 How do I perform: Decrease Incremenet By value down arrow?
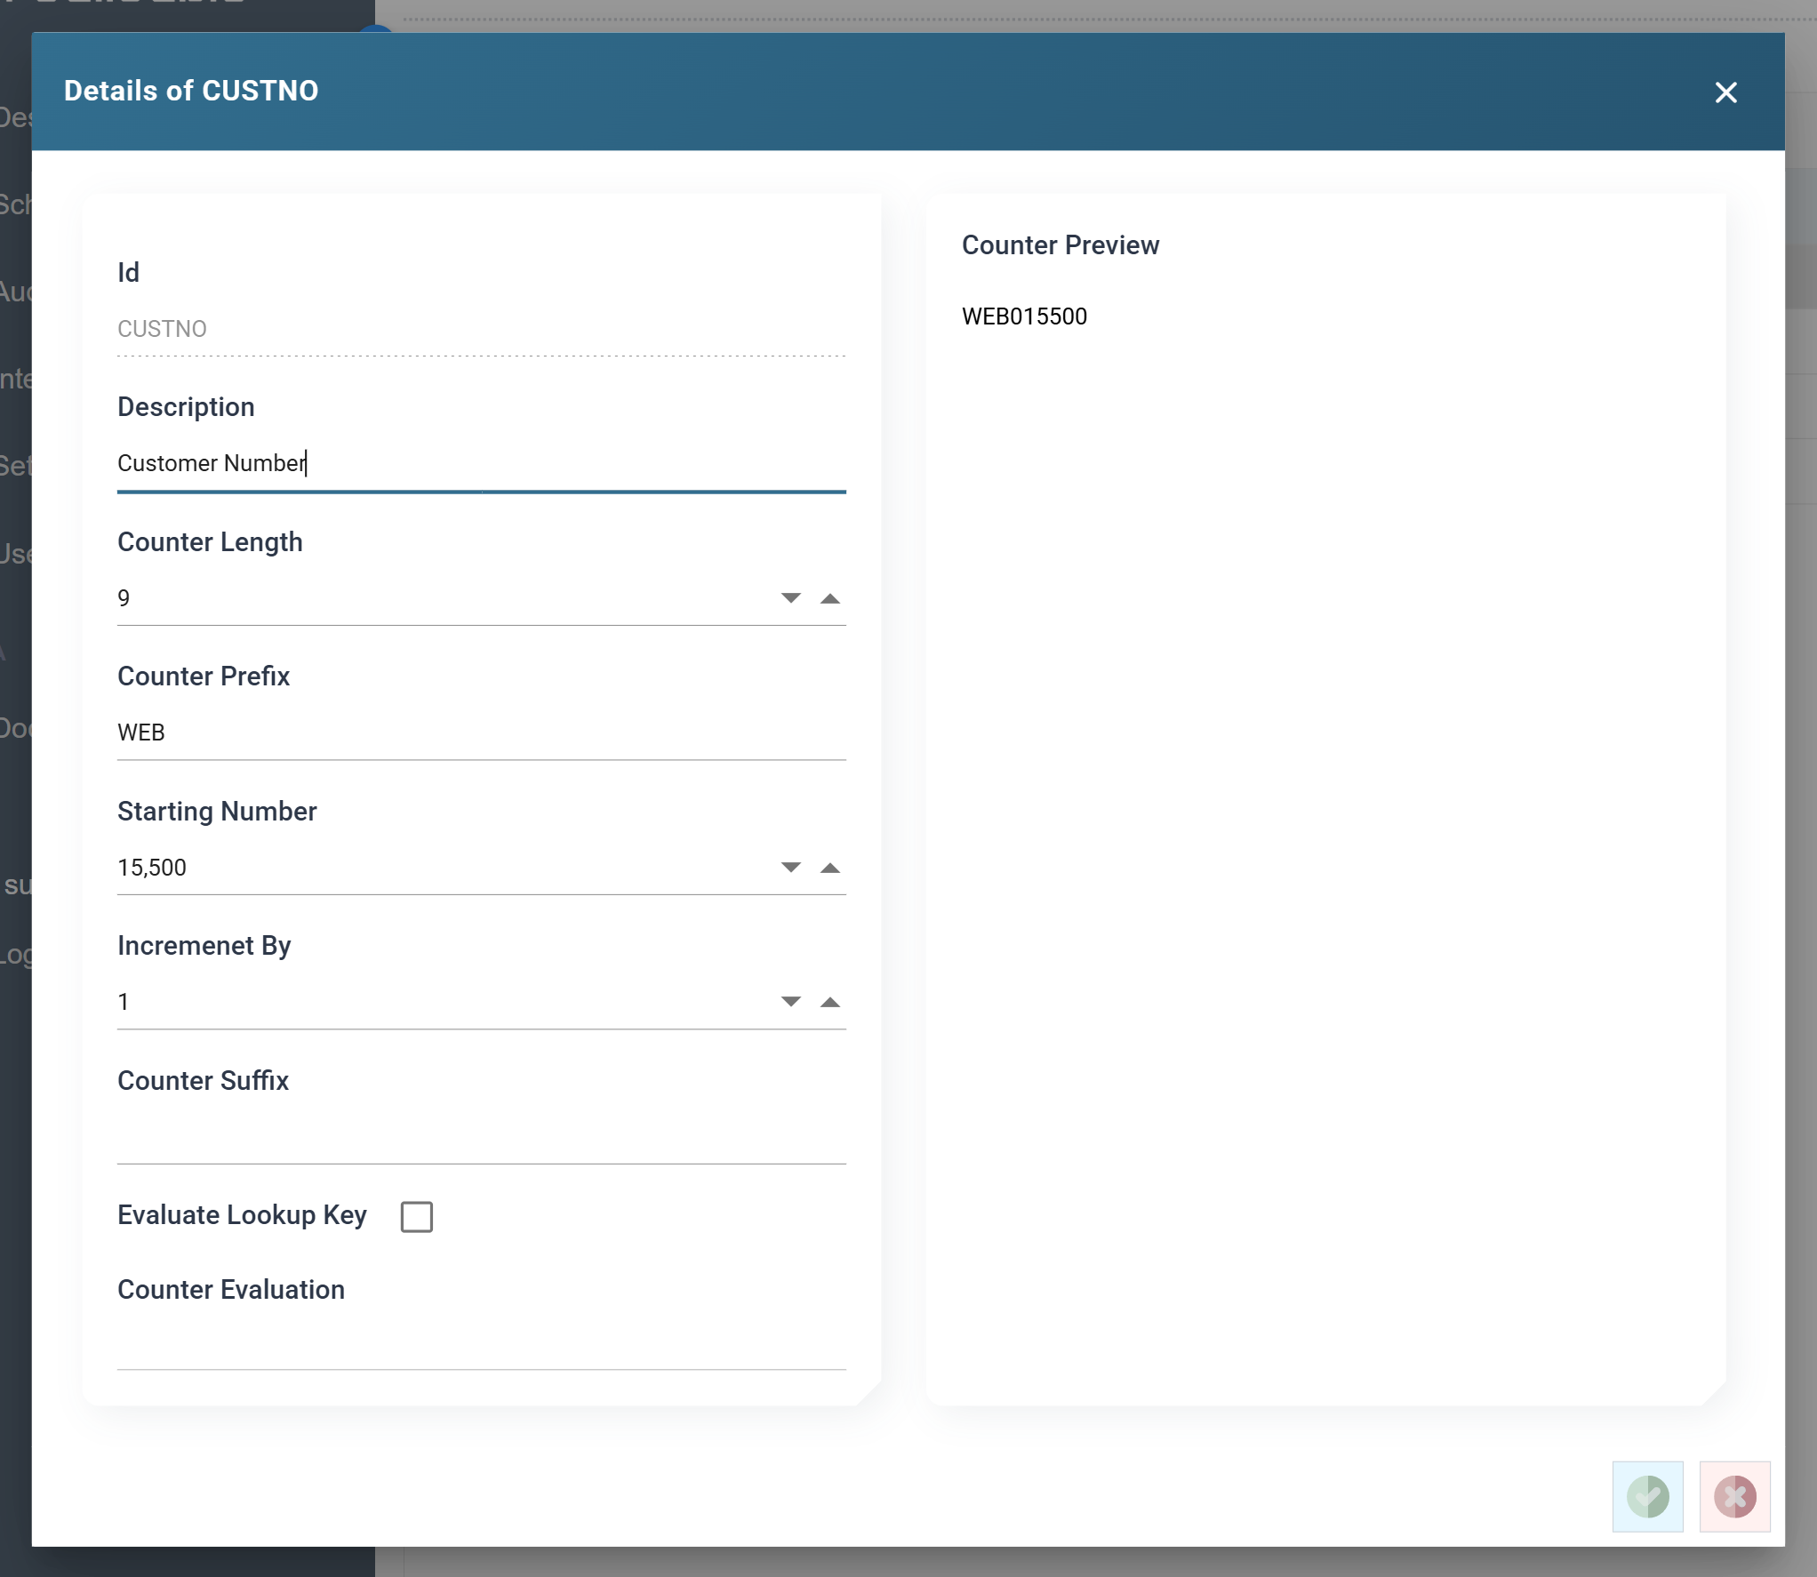[790, 1002]
